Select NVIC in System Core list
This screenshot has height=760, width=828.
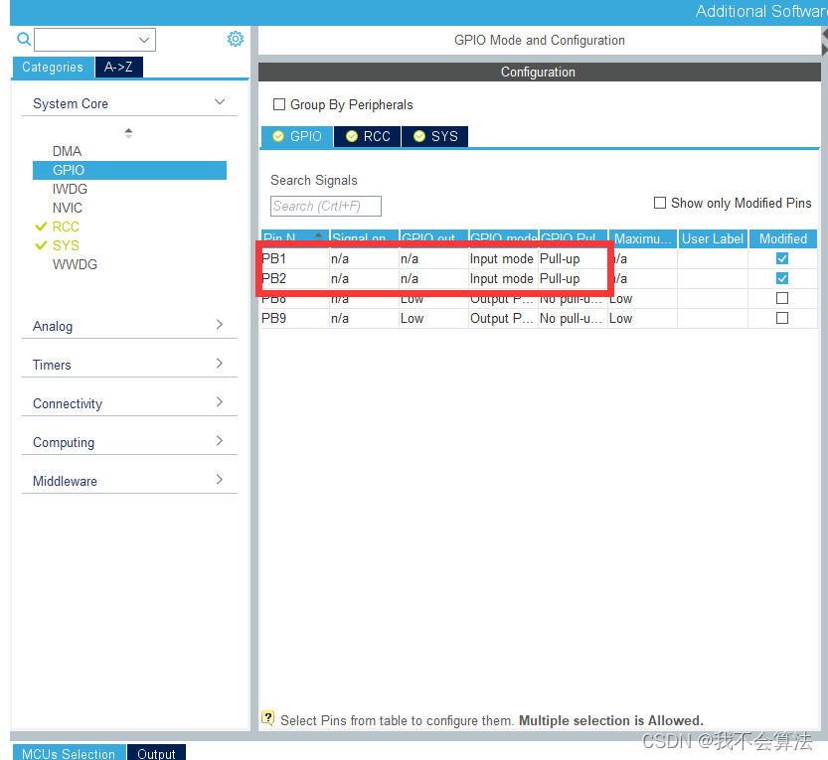click(68, 208)
